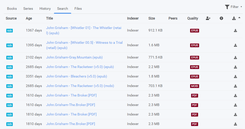Click the grabs user-plus column icon
245x129 pixels.
(208, 18)
